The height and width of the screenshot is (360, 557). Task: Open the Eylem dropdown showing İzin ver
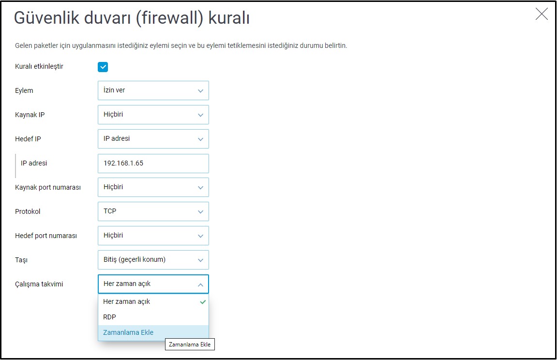153,90
